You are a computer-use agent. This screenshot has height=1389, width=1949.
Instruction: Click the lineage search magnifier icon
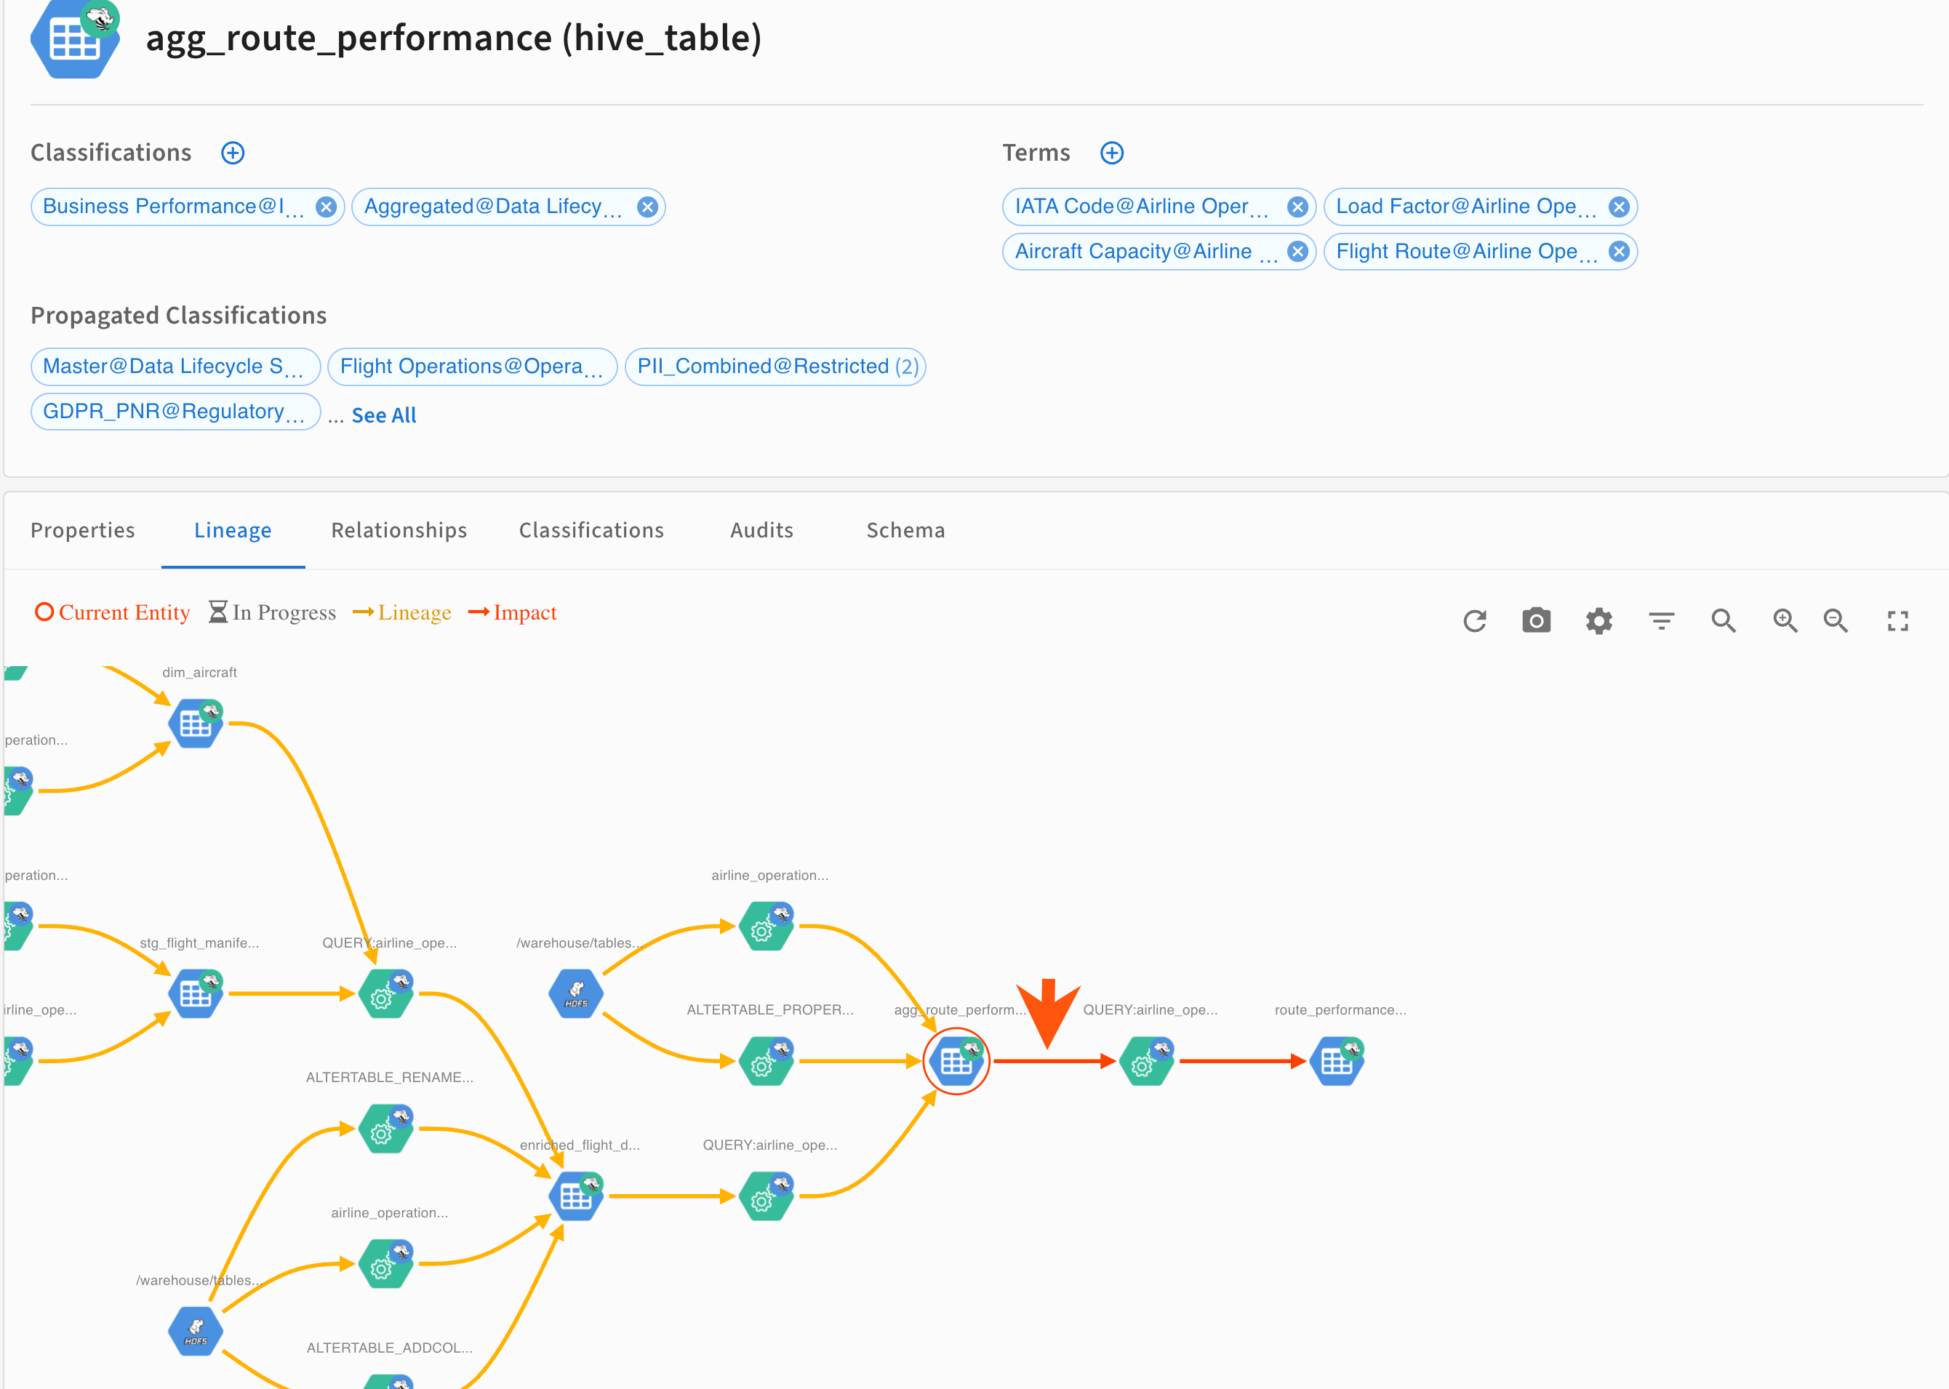pos(1724,621)
